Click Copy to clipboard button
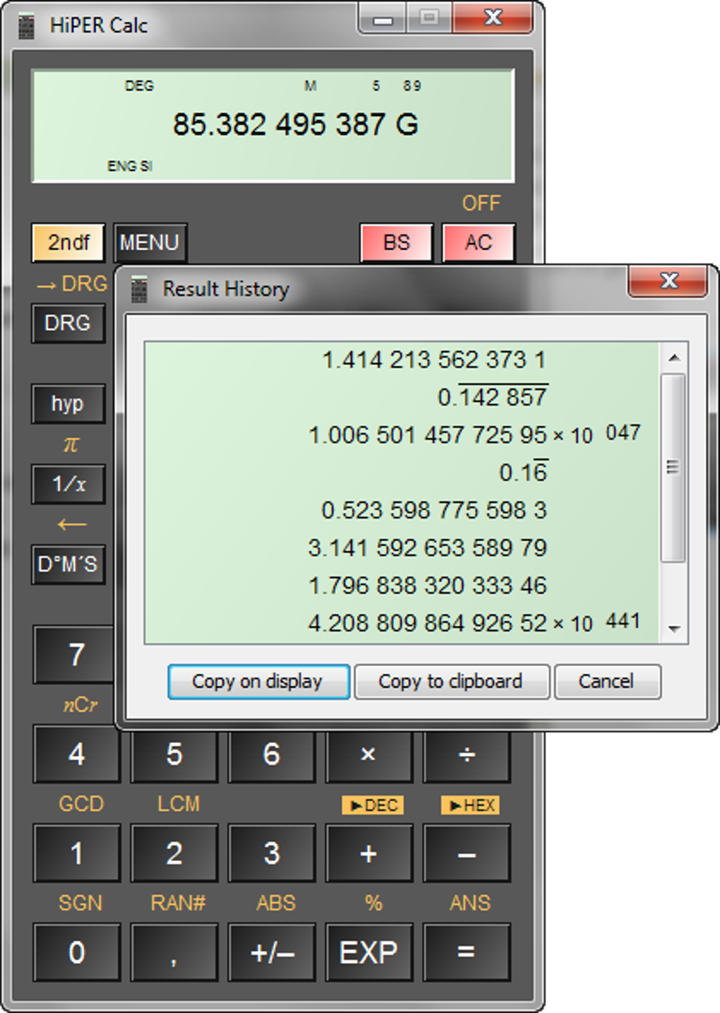 452,682
